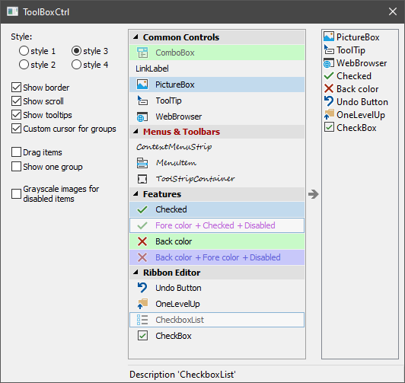
Task: Click the OneLevelUp folder icon in Ribbon Editor
Action: click(142, 304)
